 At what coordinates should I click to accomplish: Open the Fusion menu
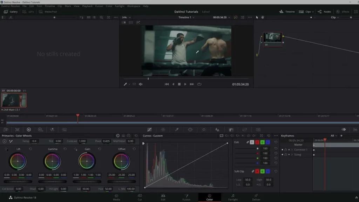point(99,6)
